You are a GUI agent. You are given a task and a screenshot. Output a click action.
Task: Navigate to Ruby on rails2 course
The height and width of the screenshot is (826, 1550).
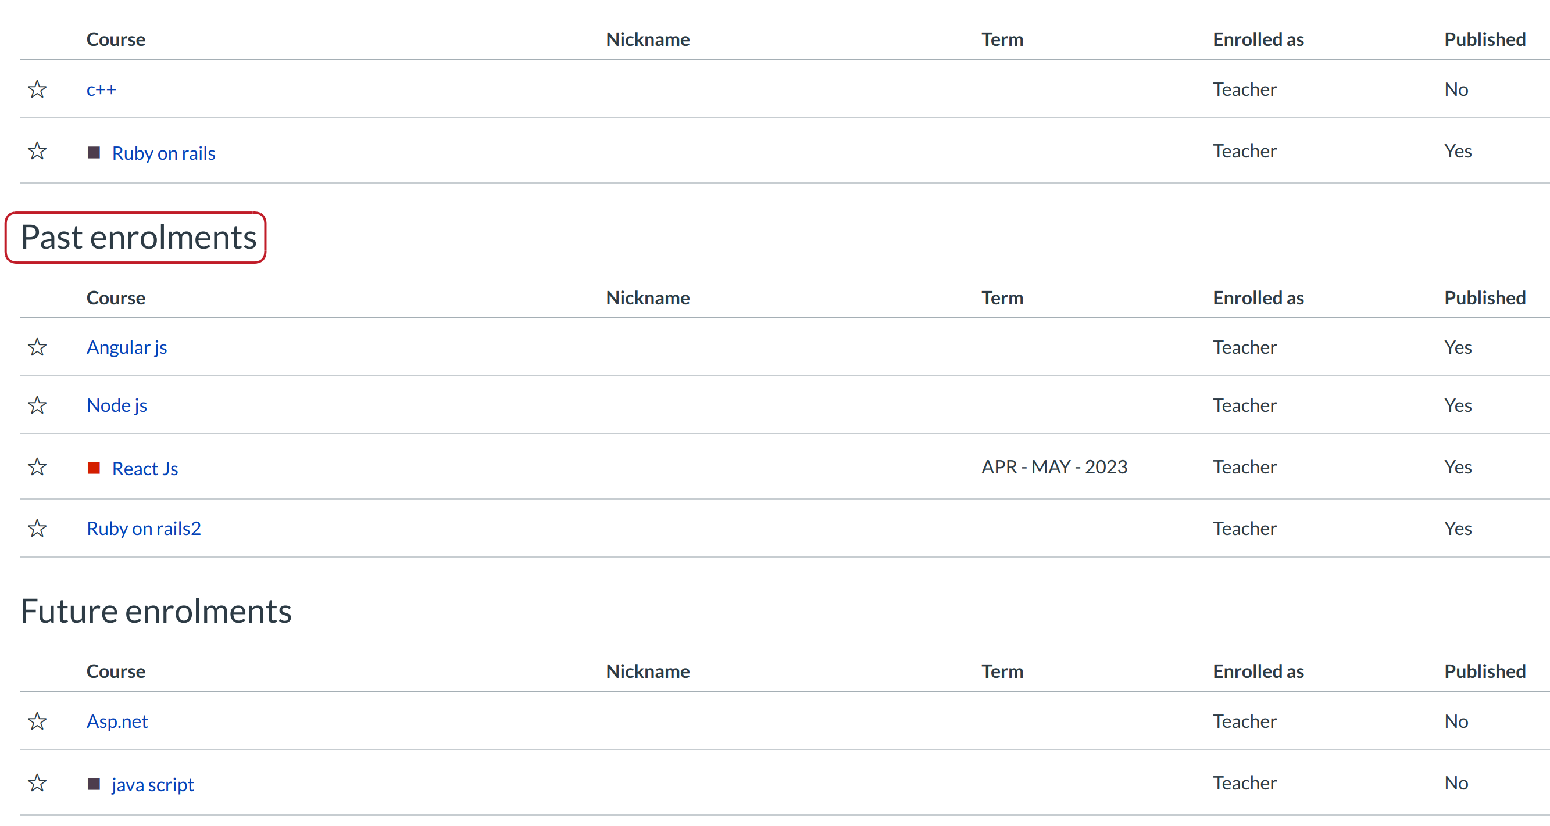tap(143, 529)
